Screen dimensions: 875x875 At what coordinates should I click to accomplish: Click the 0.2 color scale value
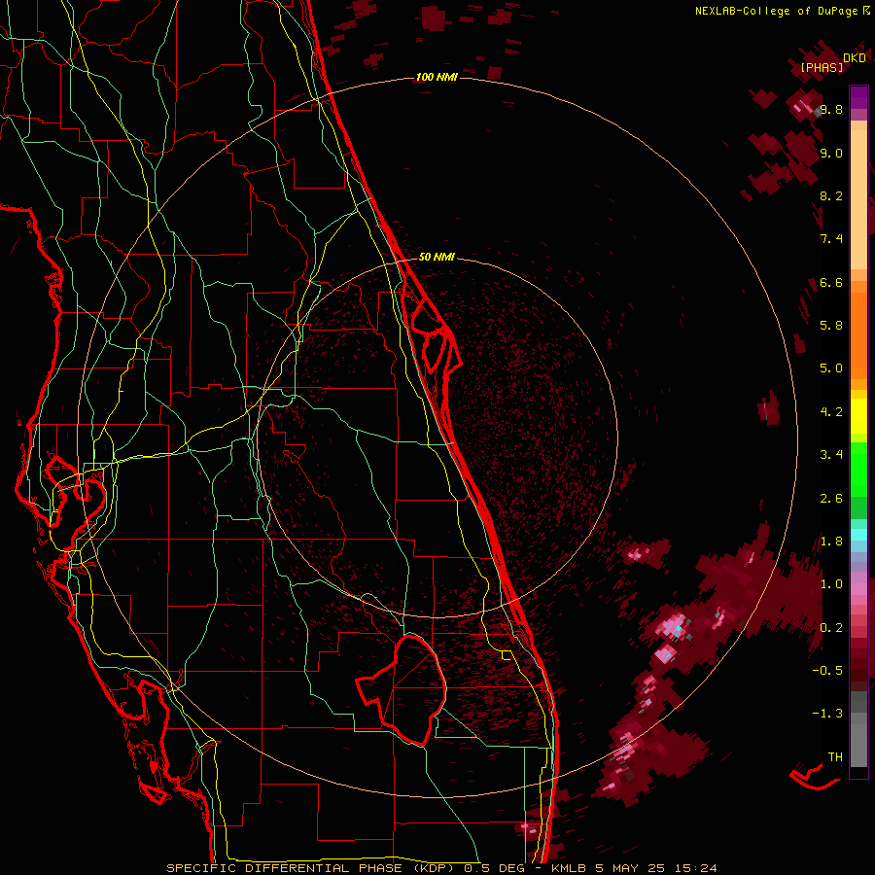pos(831,628)
